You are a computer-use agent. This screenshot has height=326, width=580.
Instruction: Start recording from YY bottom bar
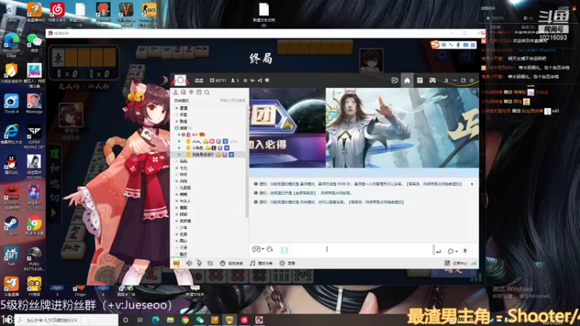287,263
